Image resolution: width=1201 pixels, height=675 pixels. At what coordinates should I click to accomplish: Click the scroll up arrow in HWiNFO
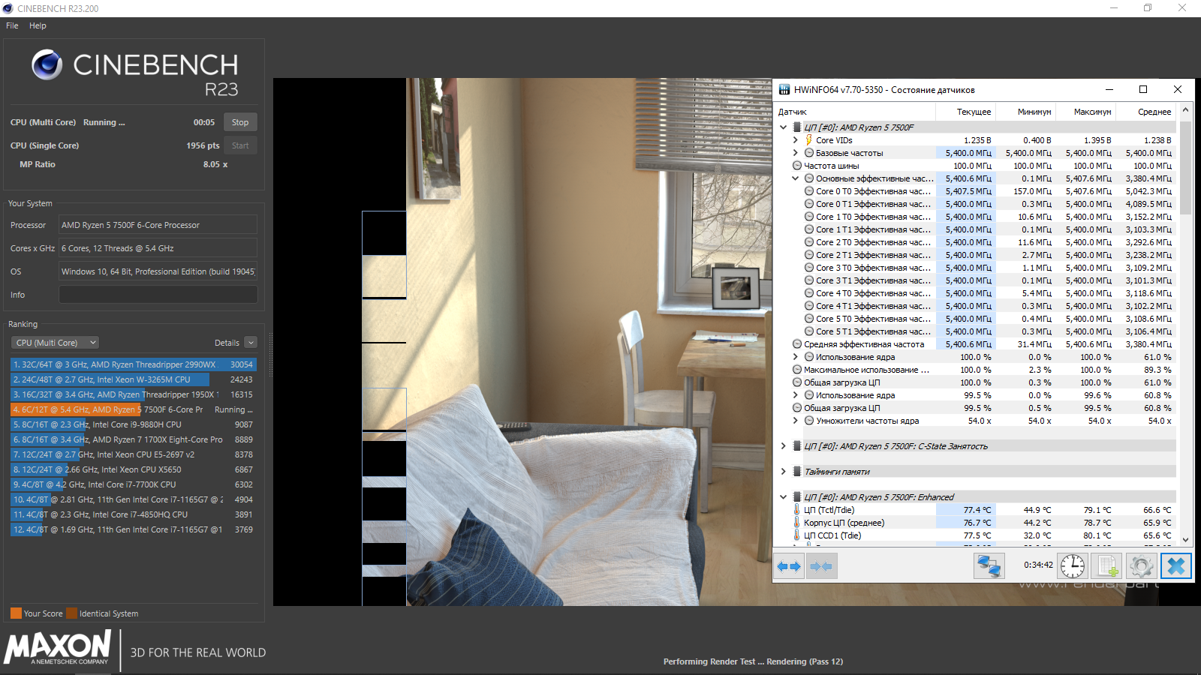[1186, 110]
